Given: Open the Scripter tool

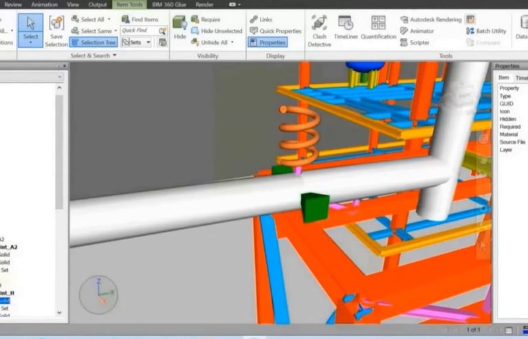Looking at the screenshot, I should point(415,43).
